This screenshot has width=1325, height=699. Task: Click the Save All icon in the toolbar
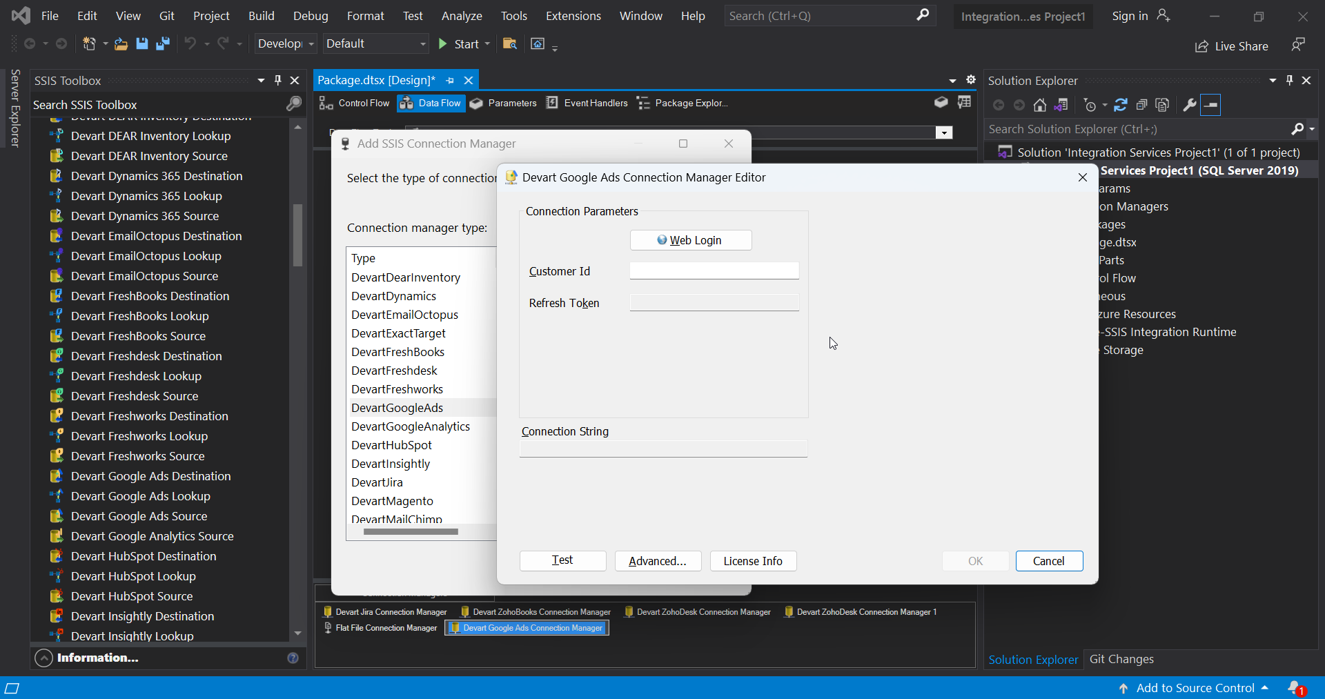click(x=161, y=43)
